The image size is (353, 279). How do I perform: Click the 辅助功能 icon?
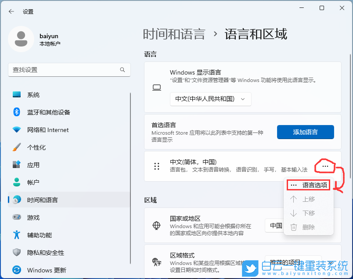(17, 235)
